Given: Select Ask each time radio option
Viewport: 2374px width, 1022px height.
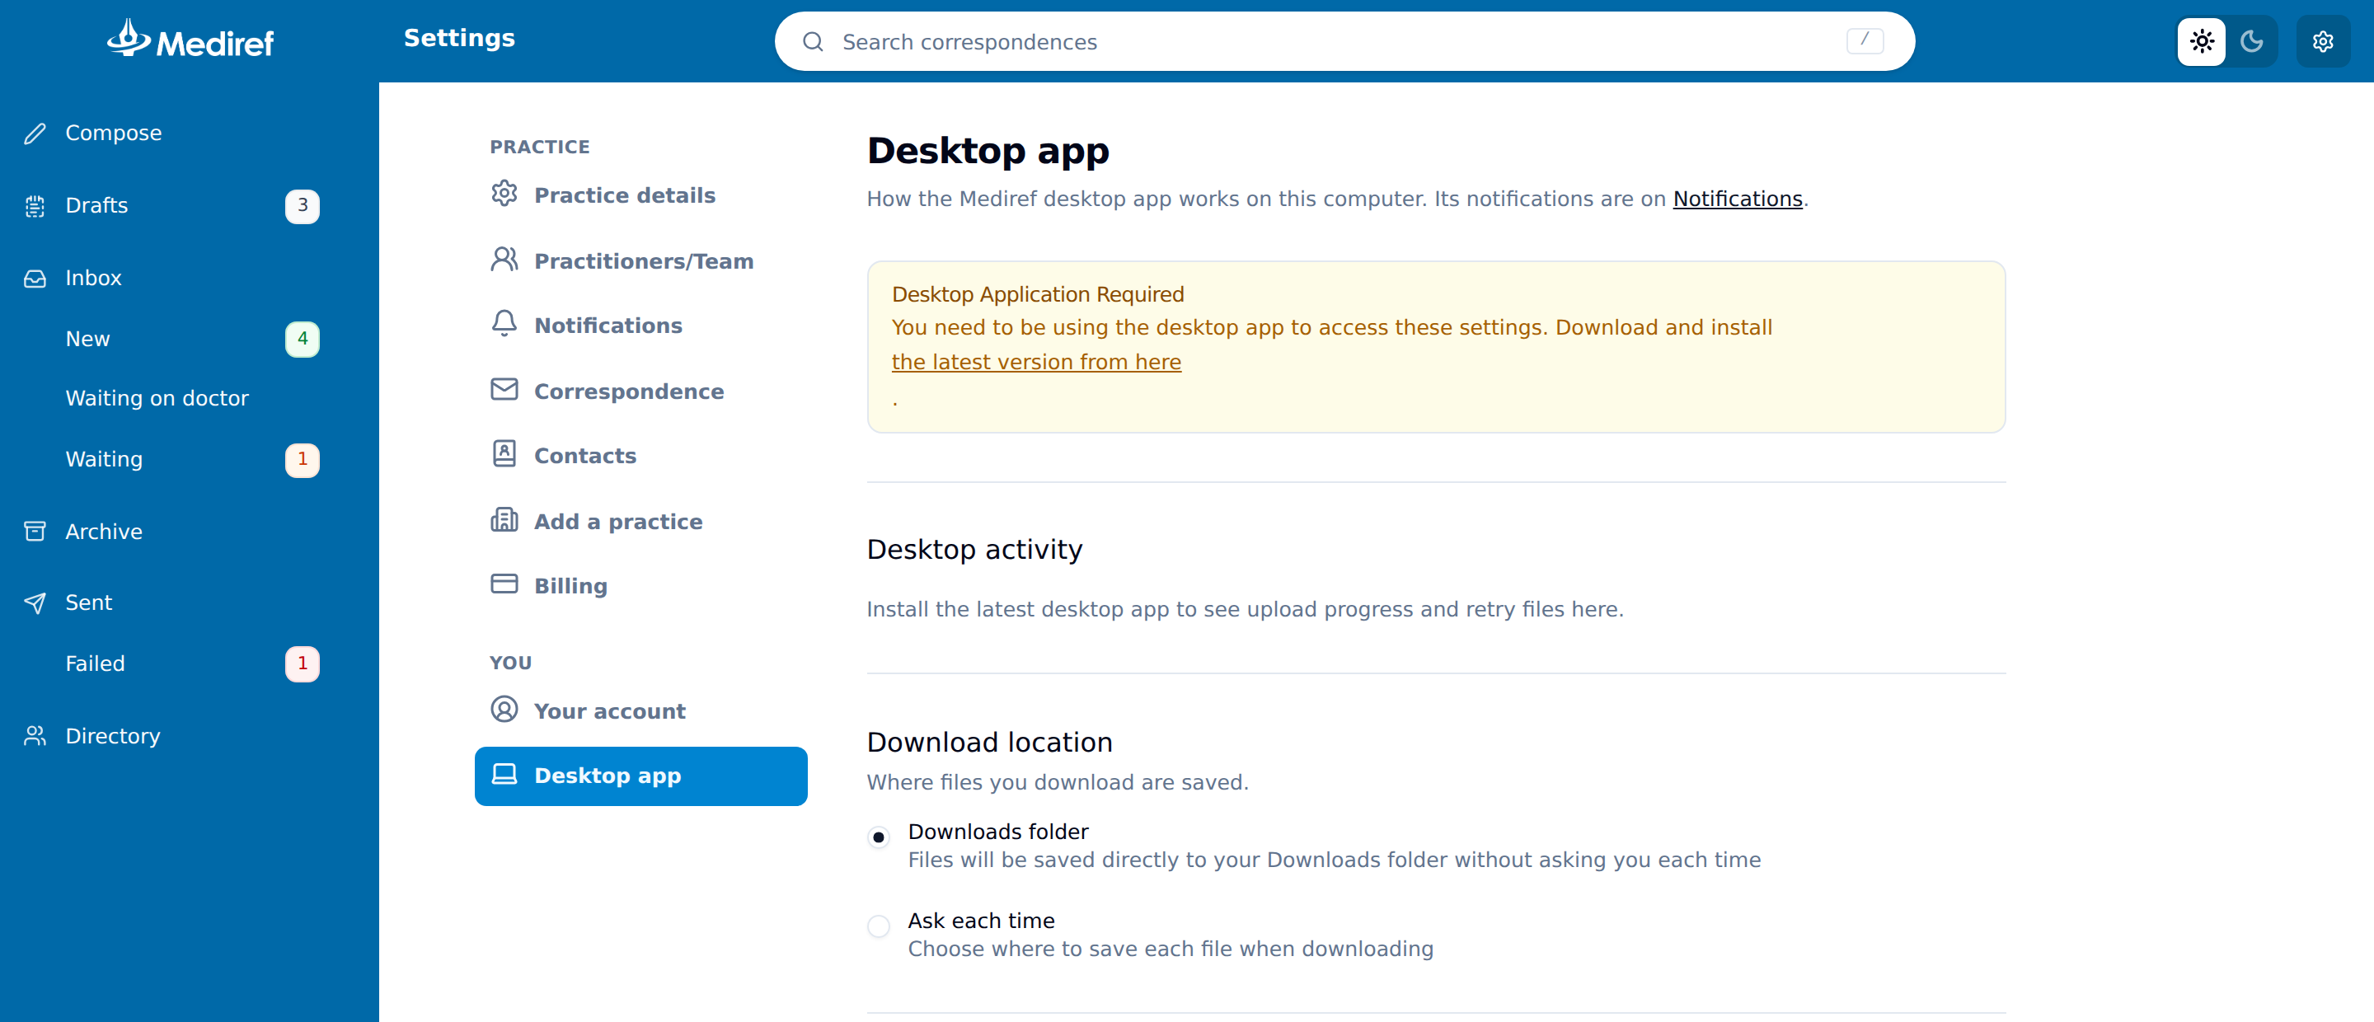Looking at the screenshot, I should (x=878, y=926).
